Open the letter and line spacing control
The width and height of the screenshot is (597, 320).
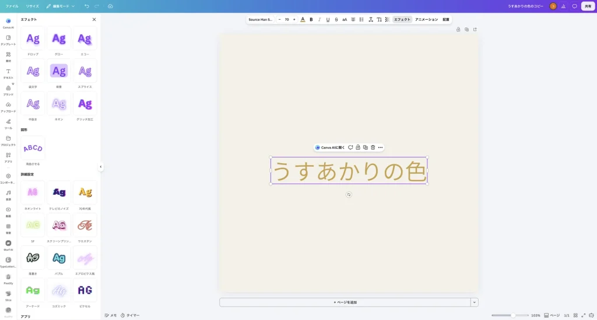tap(370, 19)
